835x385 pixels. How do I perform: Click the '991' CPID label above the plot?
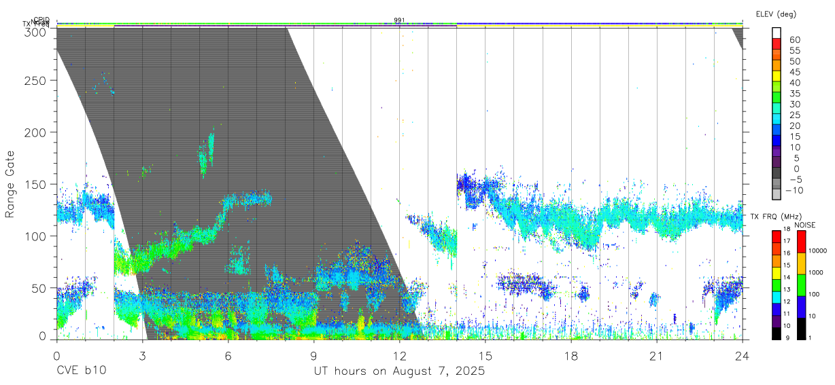[399, 20]
